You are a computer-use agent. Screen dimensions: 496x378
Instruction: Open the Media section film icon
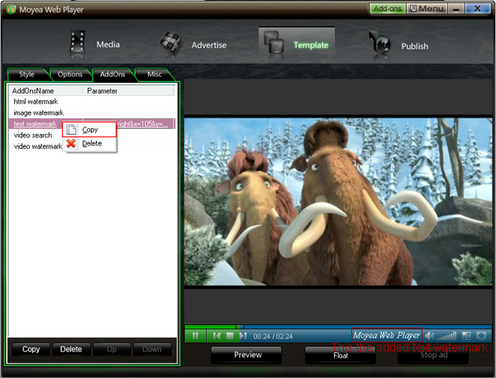(x=77, y=44)
